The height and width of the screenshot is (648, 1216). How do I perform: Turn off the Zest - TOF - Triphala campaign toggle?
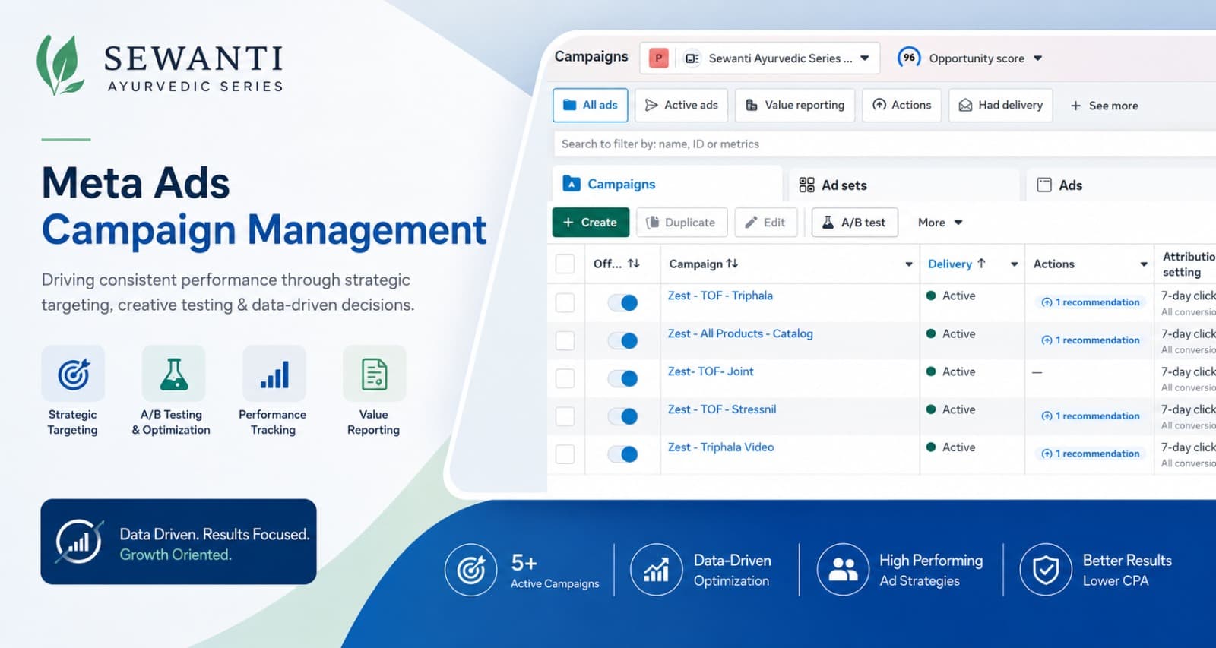(x=623, y=303)
